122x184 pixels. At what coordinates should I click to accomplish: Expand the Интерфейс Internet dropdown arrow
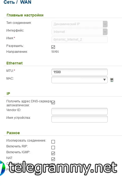click(105, 32)
